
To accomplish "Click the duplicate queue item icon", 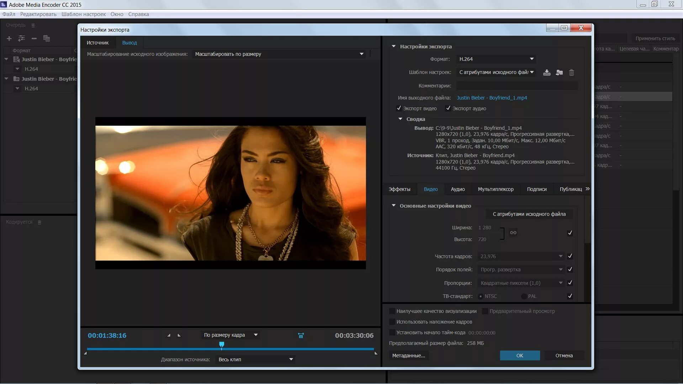I will (46, 38).
